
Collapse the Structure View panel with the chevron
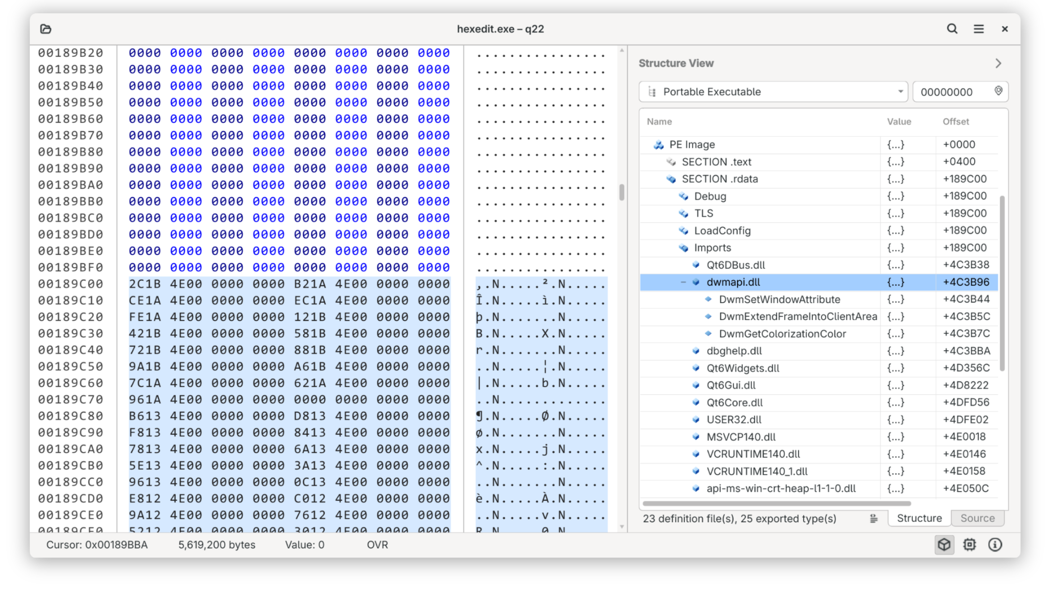point(998,63)
